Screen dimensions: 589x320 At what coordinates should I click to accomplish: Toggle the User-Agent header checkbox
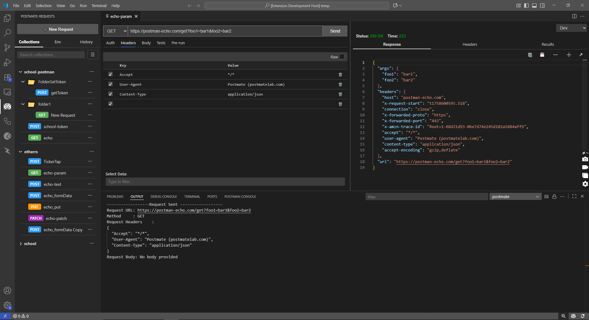110,84
